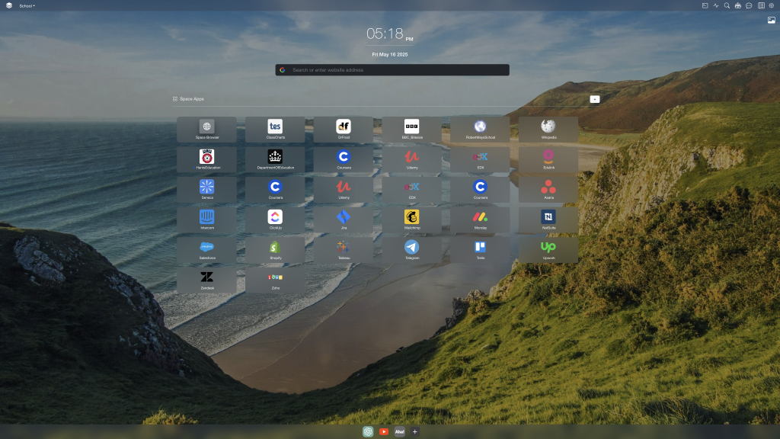
Task: Open the Mailchimp app tile
Action: tap(412, 220)
